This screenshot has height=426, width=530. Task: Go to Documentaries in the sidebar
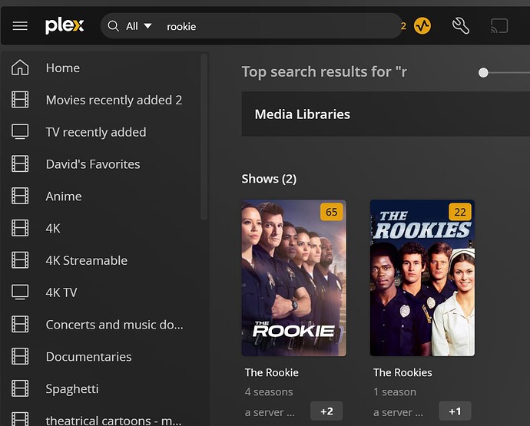pos(88,357)
